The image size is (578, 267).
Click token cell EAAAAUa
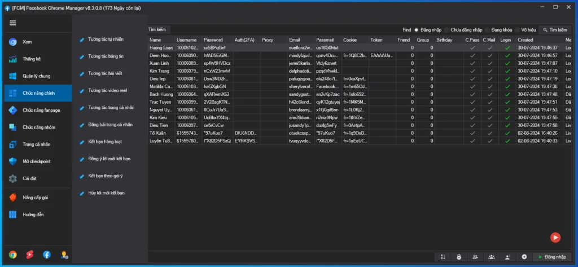point(382,55)
